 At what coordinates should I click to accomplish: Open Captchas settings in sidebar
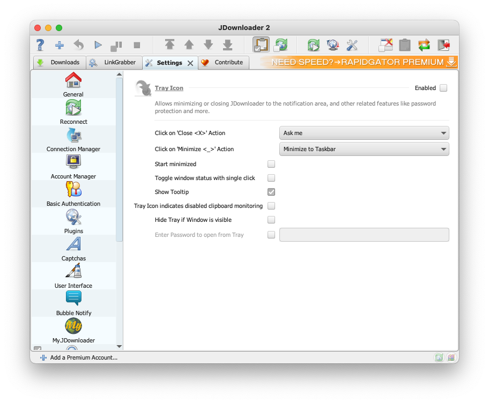(73, 249)
